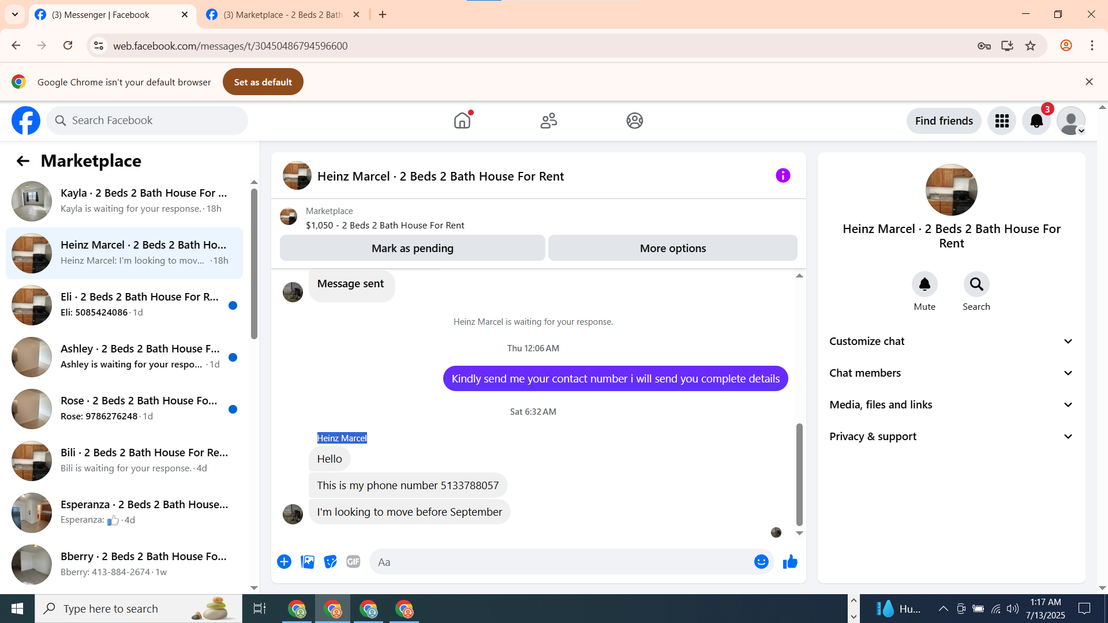The width and height of the screenshot is (1108, 623).
Task: Expand Media, files and links
Action: tap(951, 404)
